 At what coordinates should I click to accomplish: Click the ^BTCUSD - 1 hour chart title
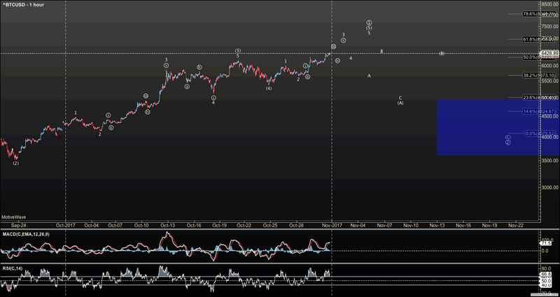(x=22, y=5)
